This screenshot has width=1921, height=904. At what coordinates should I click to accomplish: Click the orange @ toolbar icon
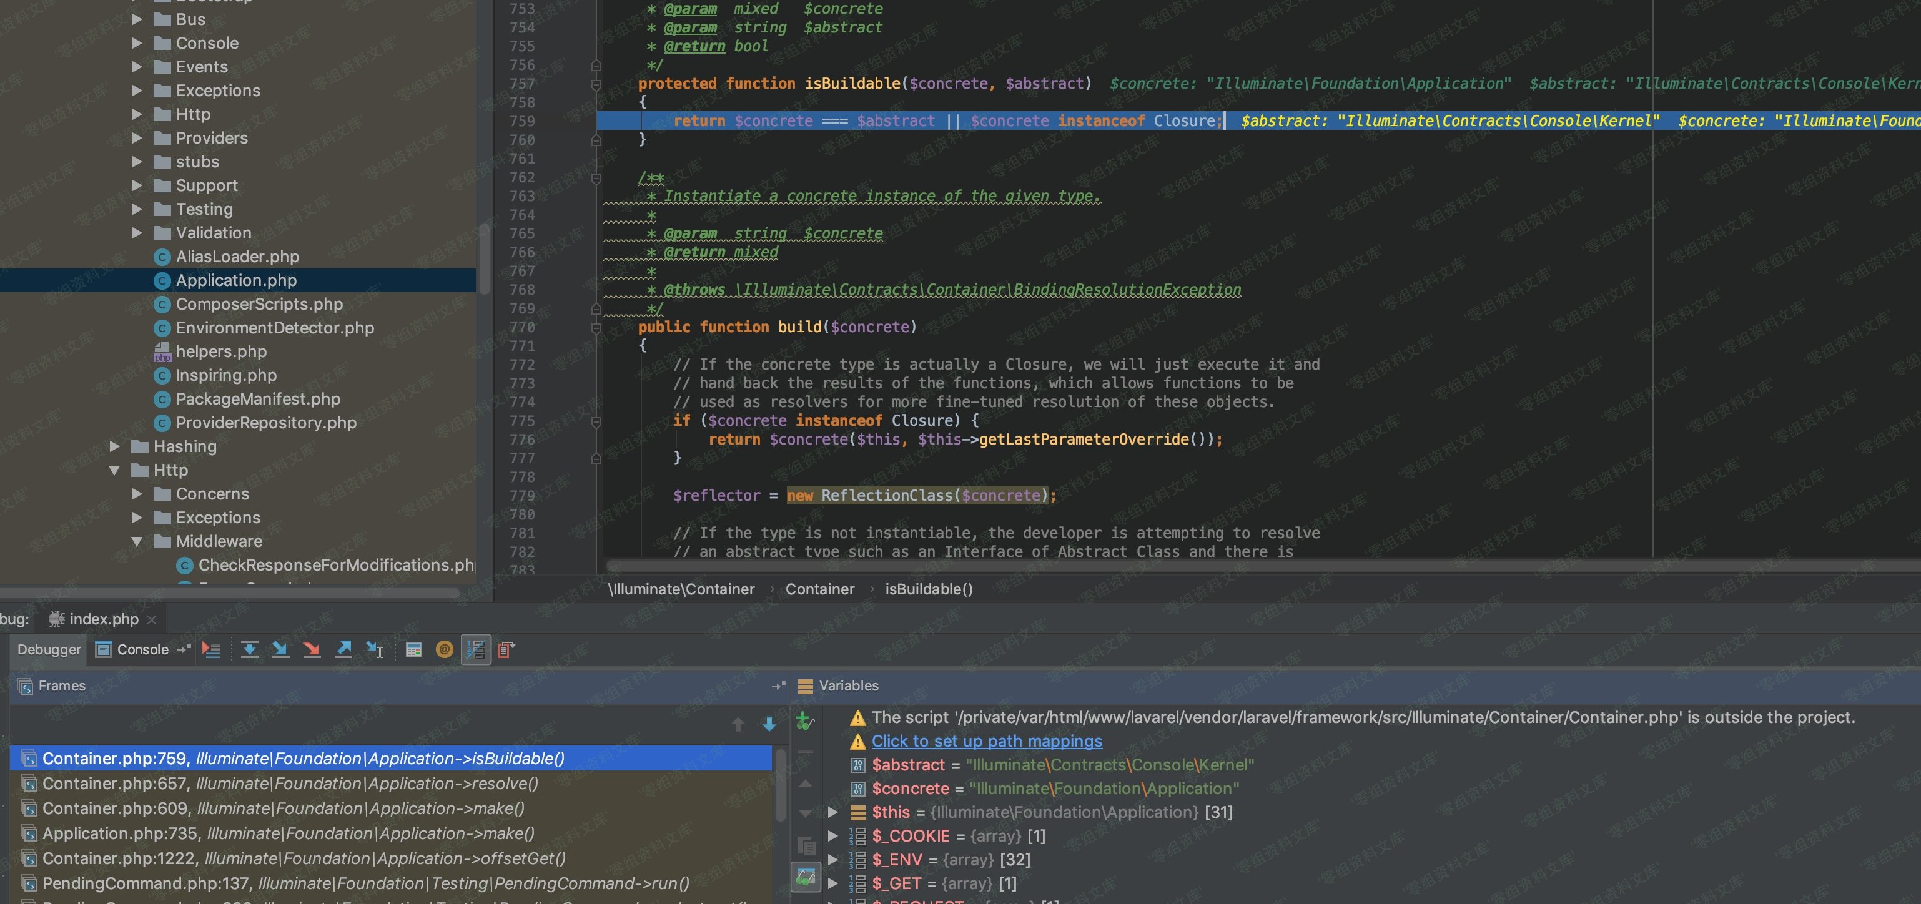(x=445, y=650)
